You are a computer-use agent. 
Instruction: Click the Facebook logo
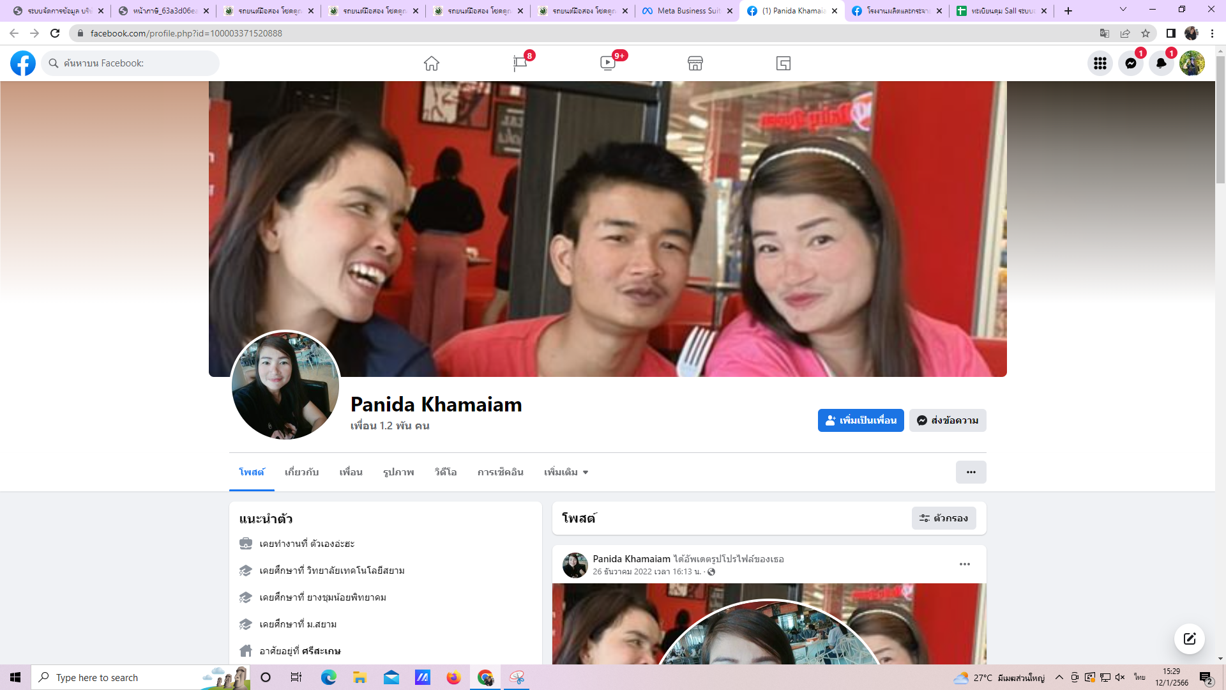(23, 63)
